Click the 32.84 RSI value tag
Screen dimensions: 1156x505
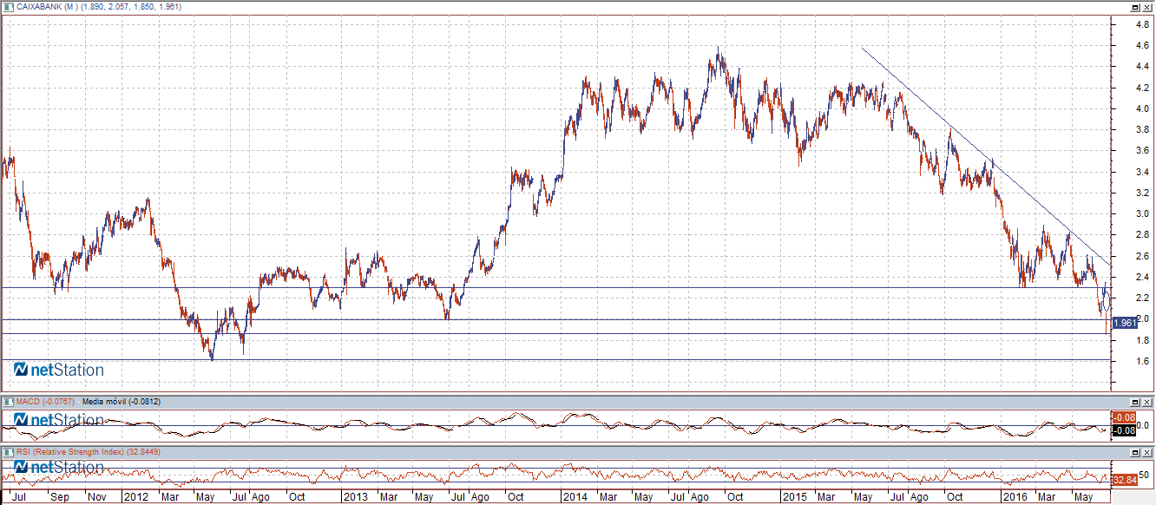click(x=1125, y=480)
